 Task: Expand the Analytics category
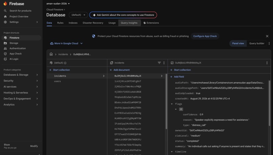pos(37,105)
